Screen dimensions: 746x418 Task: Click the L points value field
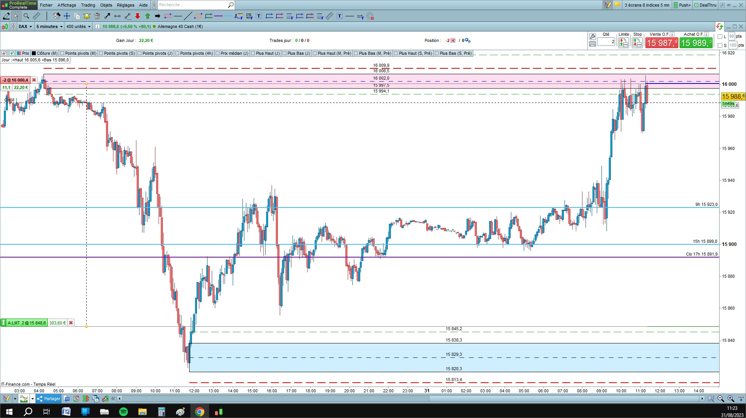[732, 37]
